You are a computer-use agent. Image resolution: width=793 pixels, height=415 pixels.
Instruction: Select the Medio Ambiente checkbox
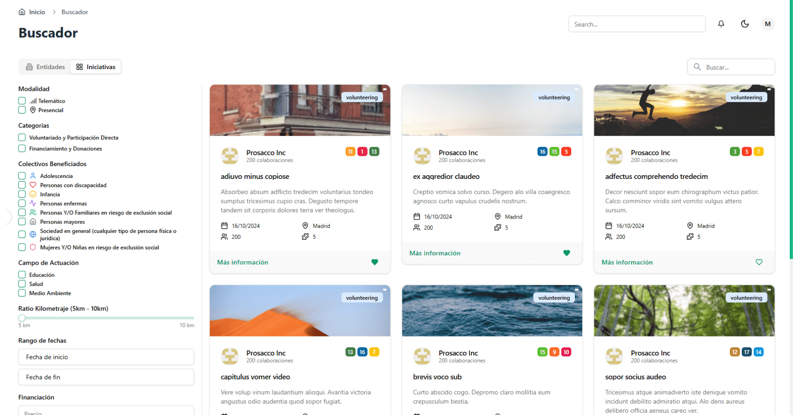(22, 293)
